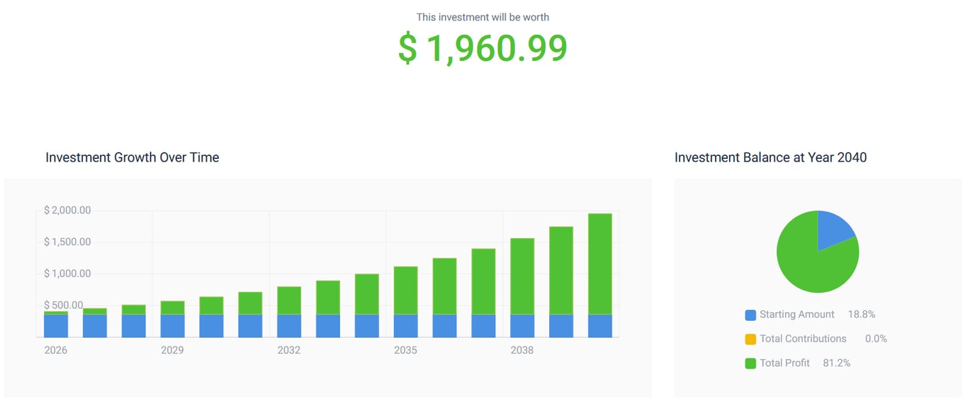The width and height of the screenshot is (968, 406).
Task: Click the green part of the 2038 bar
Action: [x=522, y=276]
